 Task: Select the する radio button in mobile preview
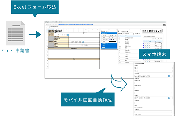(x=135, y=107)
